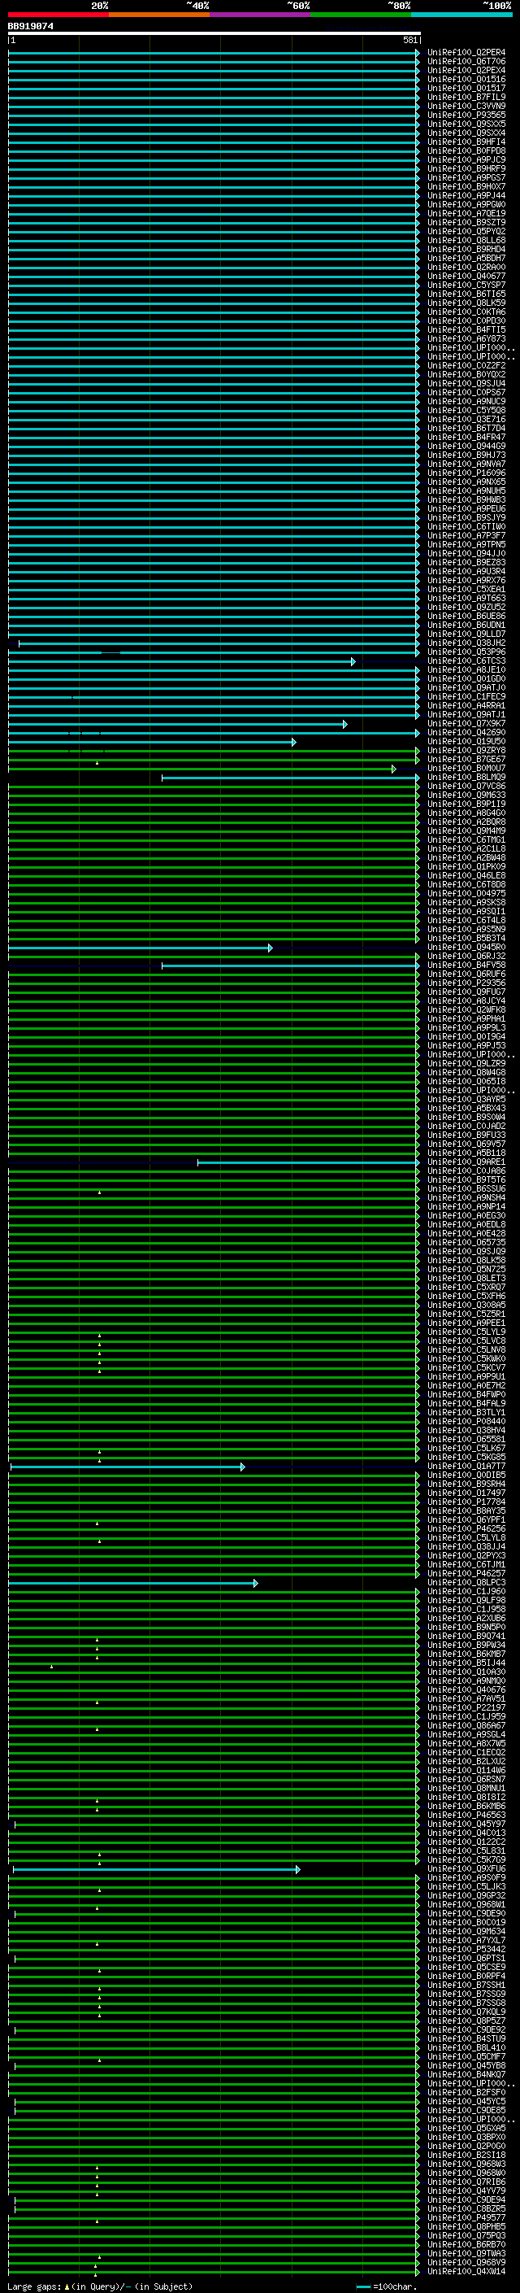
Task: Select hit label UniRef100_B4FV58
Action: (x=466, y=965)
